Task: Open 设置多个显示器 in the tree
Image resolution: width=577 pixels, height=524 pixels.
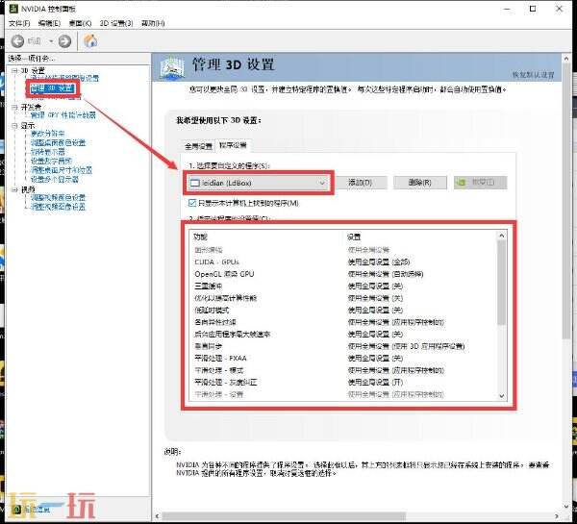Action: 55,180
